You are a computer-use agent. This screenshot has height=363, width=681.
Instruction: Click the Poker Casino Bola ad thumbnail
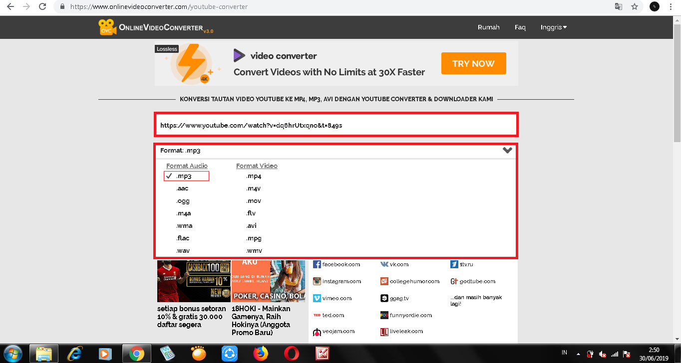[268, 281]
